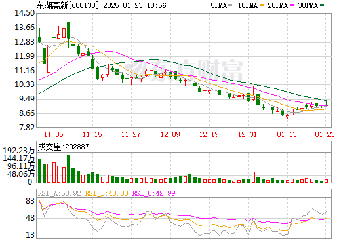Click the 144.17万 volume axis label
Viewport: 341px width, 239px height.
click(19, 158)
